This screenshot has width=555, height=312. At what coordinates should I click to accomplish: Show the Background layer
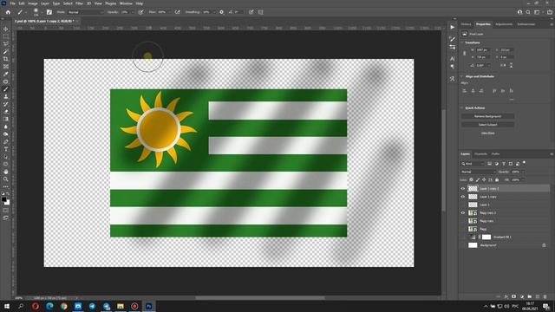462,245
